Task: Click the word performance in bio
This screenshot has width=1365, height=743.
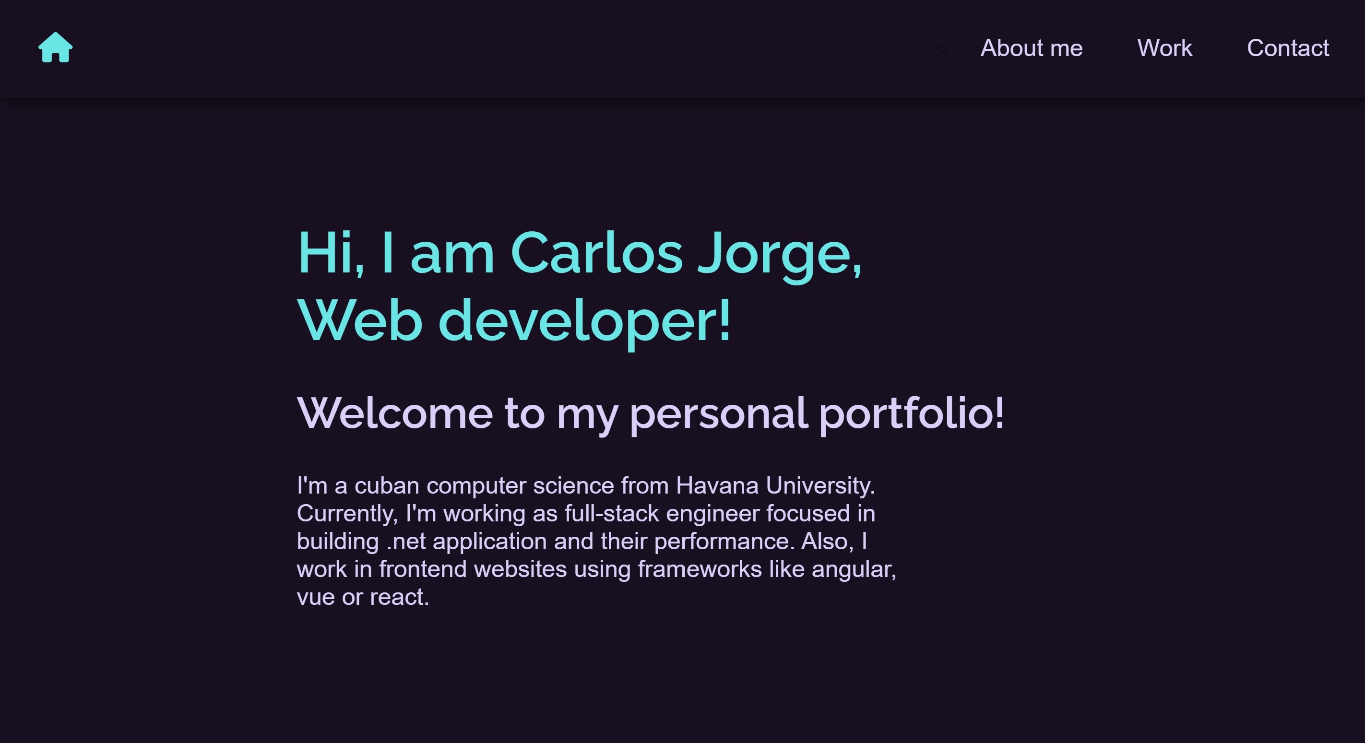Action: point(724,541)
